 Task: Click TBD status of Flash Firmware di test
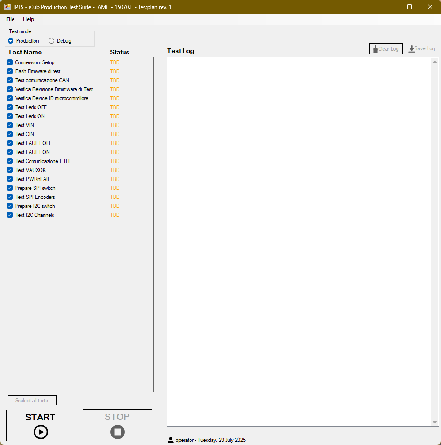point(115,71)
